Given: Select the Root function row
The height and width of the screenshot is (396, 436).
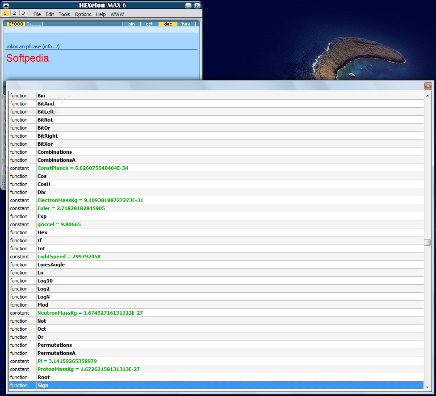Looking at the screenshot, I should tap(216, 377).
